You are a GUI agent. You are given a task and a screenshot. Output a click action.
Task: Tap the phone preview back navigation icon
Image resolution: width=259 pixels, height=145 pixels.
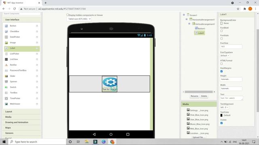tap(94, 134)
